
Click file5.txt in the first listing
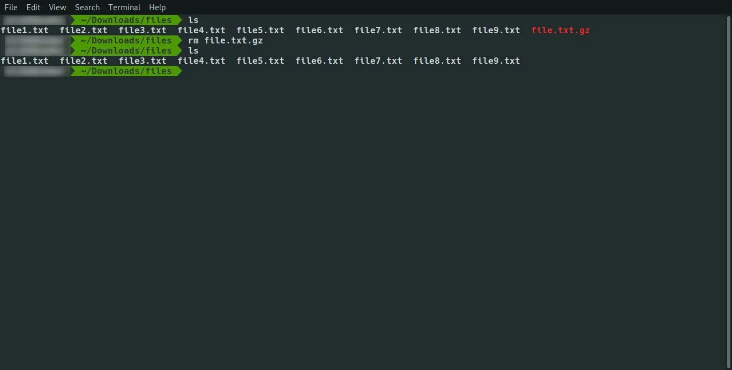[x=260, y=30]
